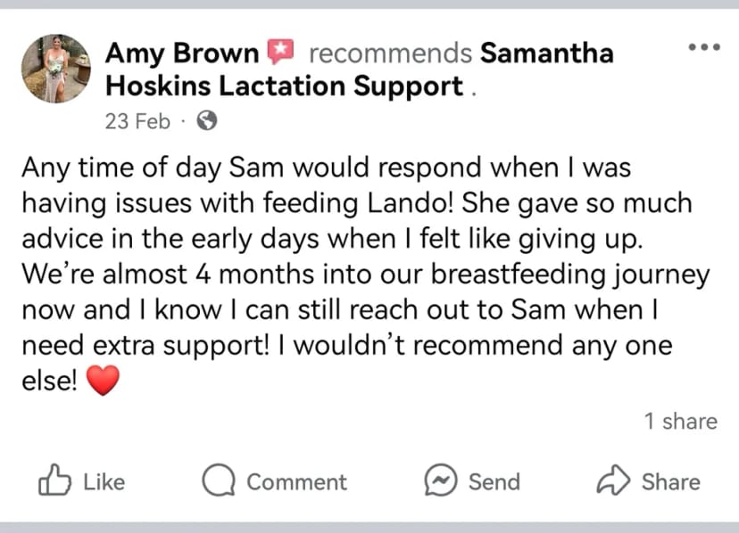Click the Send label text
The image size is (739, 533).
point(494,482)
